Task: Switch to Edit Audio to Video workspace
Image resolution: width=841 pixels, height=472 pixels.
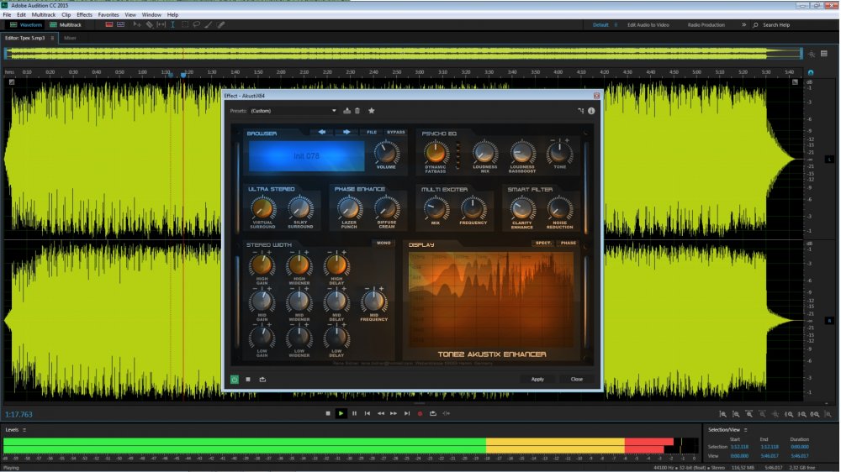Action: point(648,24)
